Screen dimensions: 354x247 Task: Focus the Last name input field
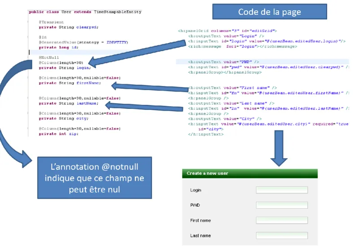(282, 235)
